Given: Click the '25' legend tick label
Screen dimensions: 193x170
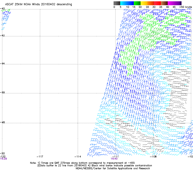Looking at the screenshot, I should click(x=147, y=7).
